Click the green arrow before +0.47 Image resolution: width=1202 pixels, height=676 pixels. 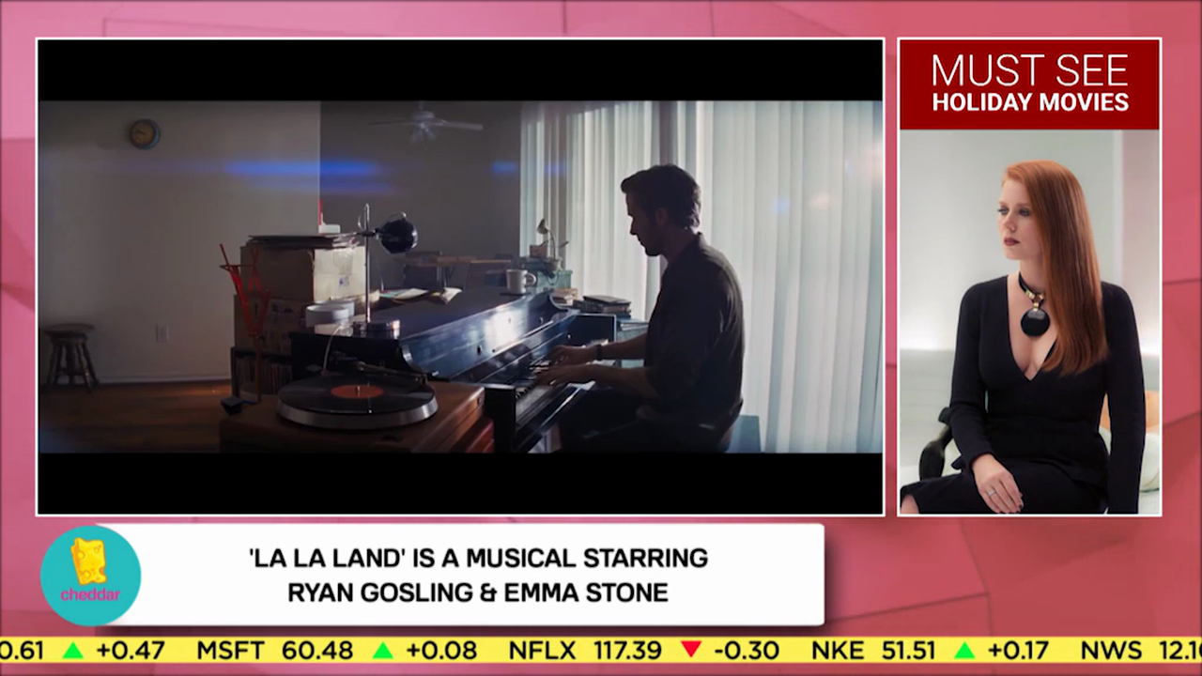tap(71, 650)
